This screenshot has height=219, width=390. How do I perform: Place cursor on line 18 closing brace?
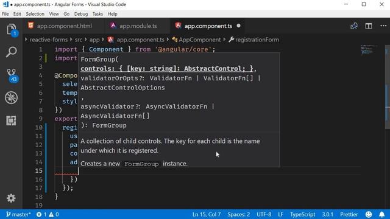point(57,196)
